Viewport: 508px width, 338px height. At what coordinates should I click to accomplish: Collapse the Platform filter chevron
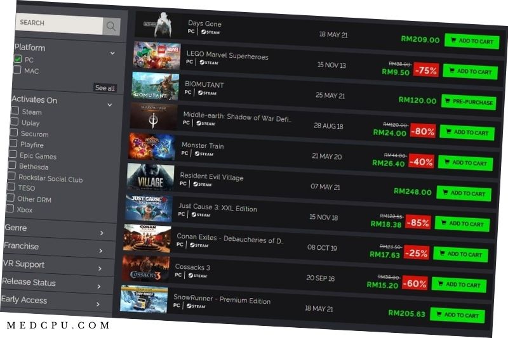coord(112,53)
